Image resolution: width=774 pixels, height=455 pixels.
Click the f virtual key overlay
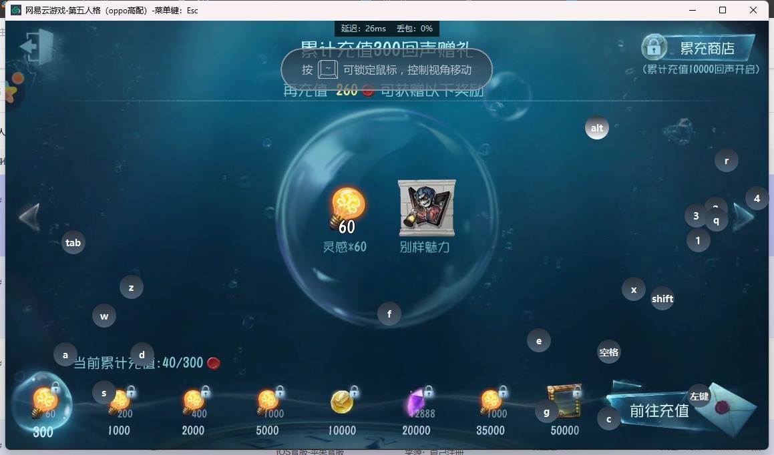click(389, 313)
